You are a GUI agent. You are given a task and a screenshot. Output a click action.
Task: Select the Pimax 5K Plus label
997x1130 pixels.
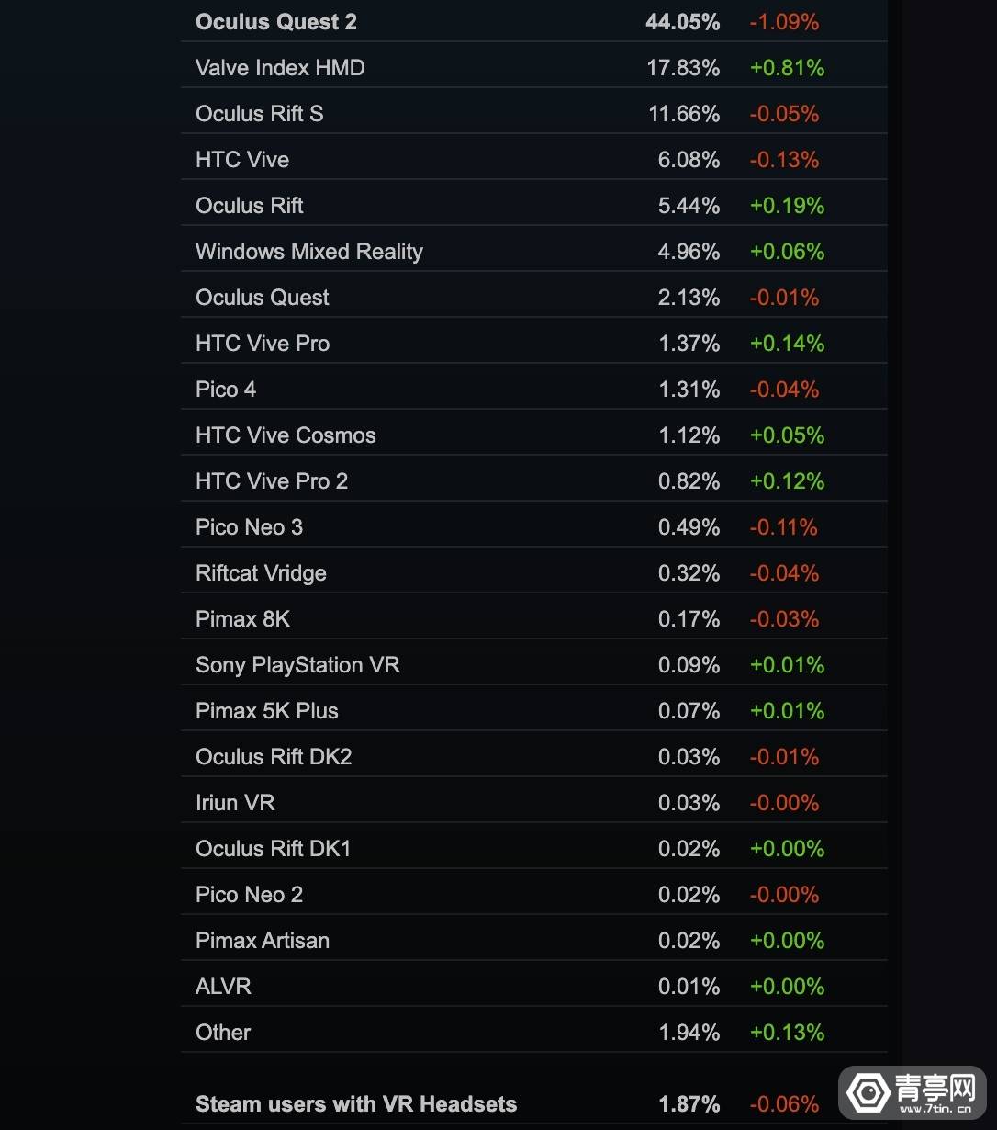pyautogui.click(x=266, y=711)
